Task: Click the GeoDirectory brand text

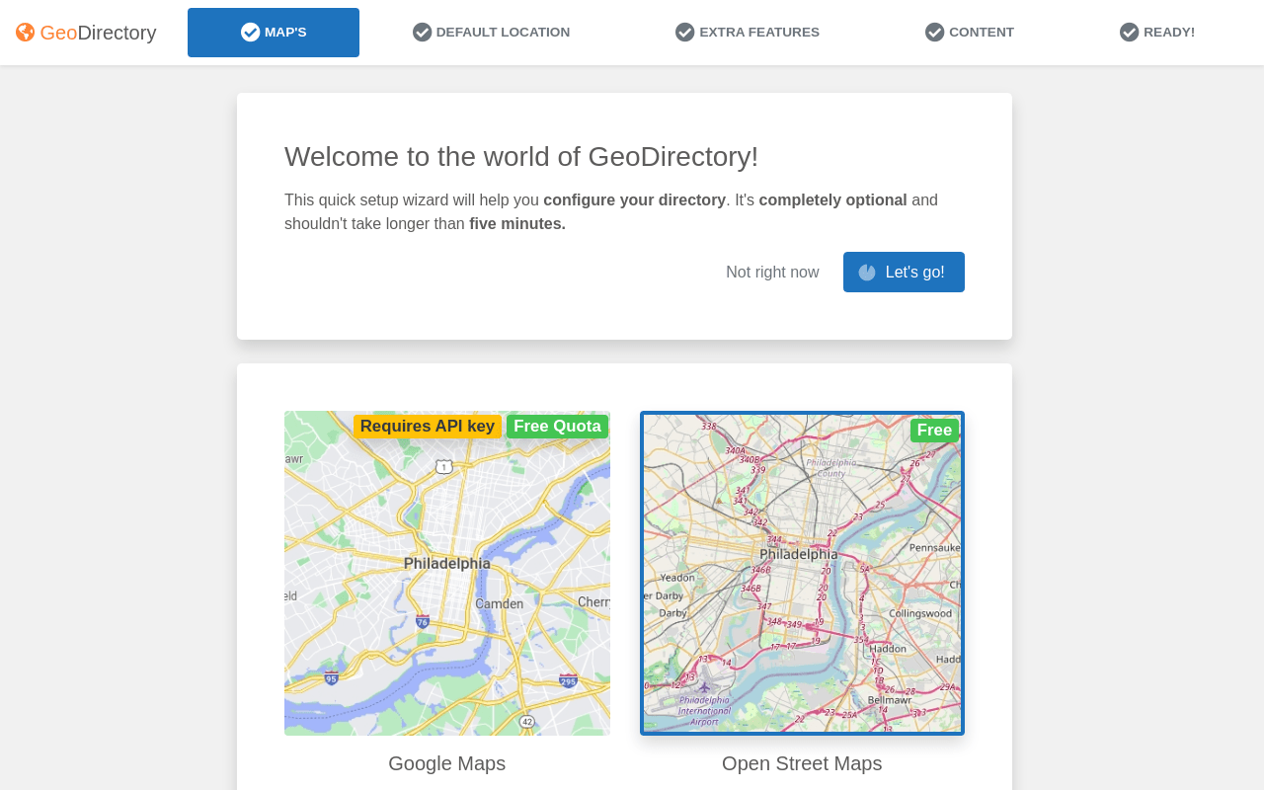Action: (98, 33)
